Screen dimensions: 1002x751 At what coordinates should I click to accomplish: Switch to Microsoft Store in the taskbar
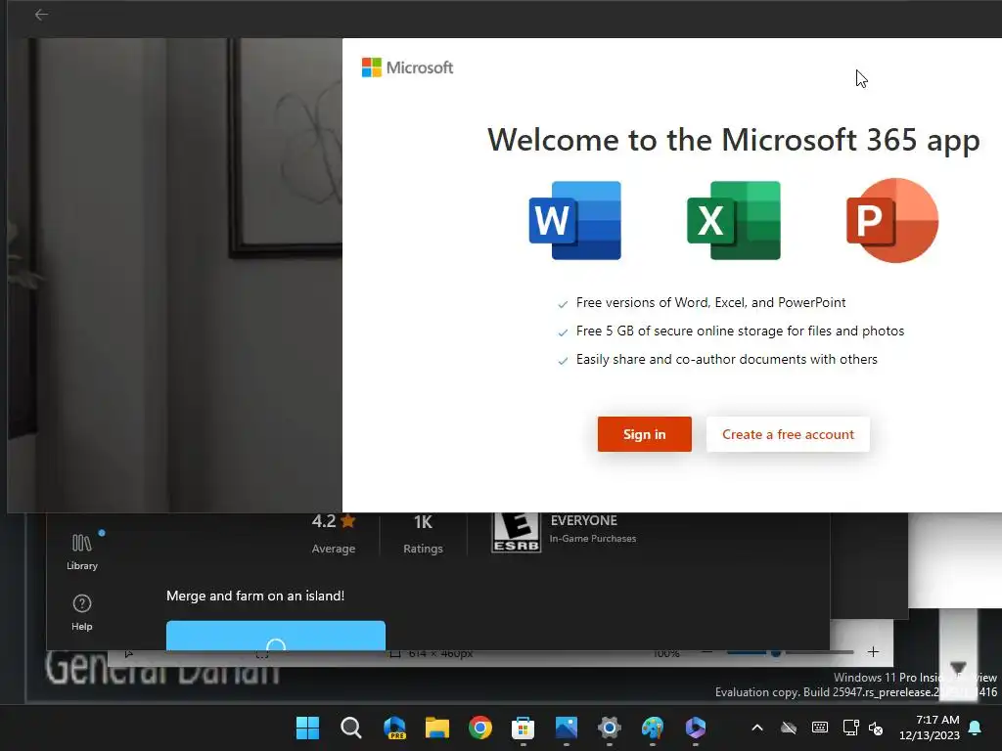[523, 728]
